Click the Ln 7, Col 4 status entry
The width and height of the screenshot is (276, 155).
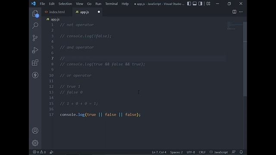[159, 152]
